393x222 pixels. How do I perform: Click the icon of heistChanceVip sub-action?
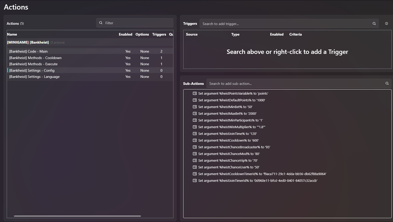195,160
